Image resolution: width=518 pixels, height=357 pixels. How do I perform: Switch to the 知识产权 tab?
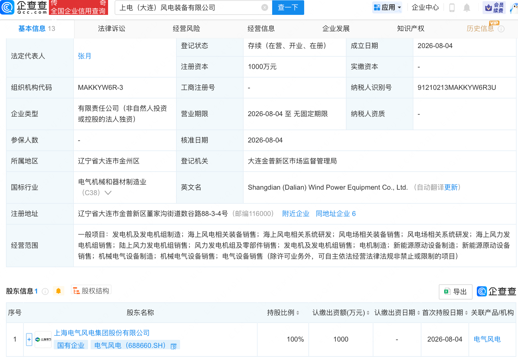pyautogui.click(x=411, y=29)
